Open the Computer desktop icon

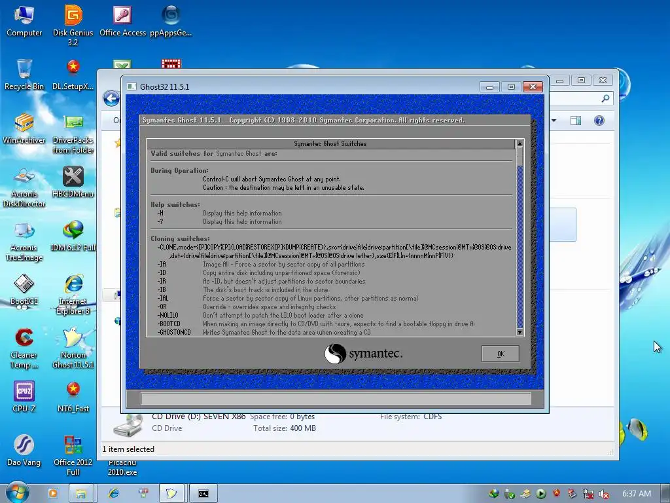(x=24, y=20)
